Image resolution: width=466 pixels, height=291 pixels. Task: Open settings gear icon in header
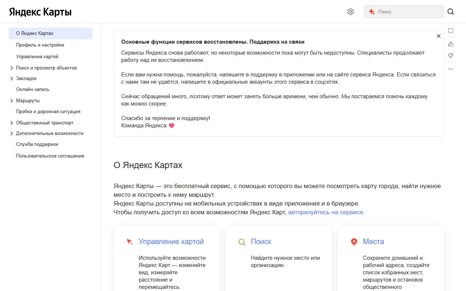pyautogui.click(x=351, y=12)
